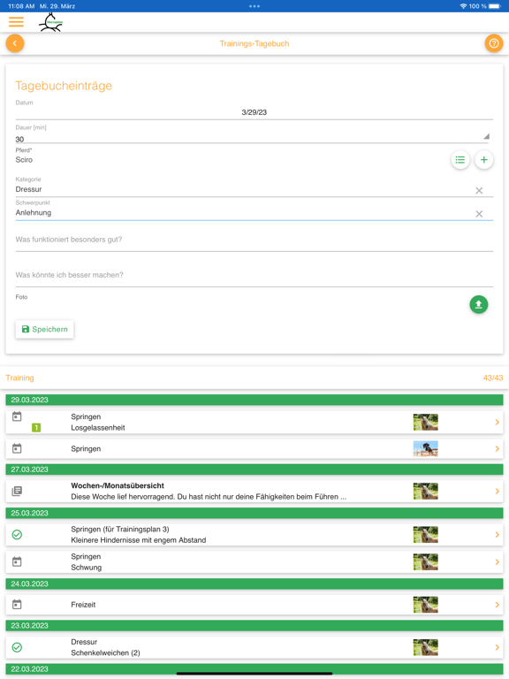Tap the green checkmark on Schenkelweichen entry
This screenshot has height=679, width=509.
pos(17,647)
